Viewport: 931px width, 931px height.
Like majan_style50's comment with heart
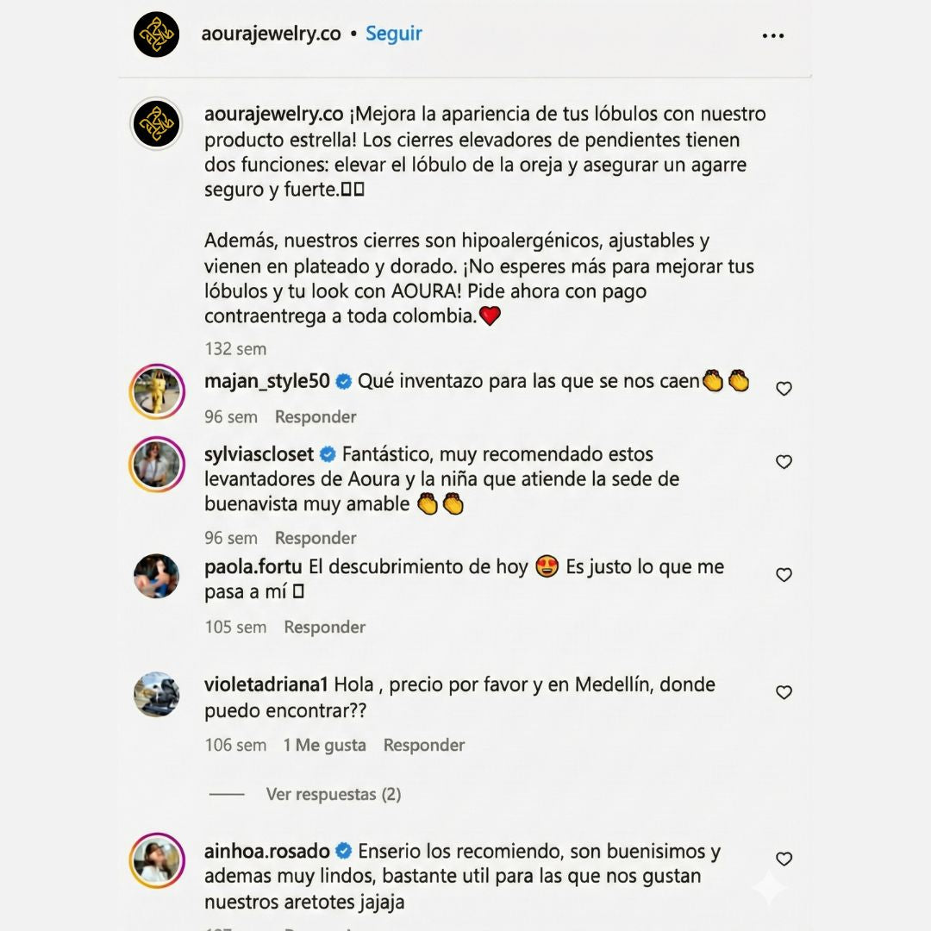coord(784,389)
